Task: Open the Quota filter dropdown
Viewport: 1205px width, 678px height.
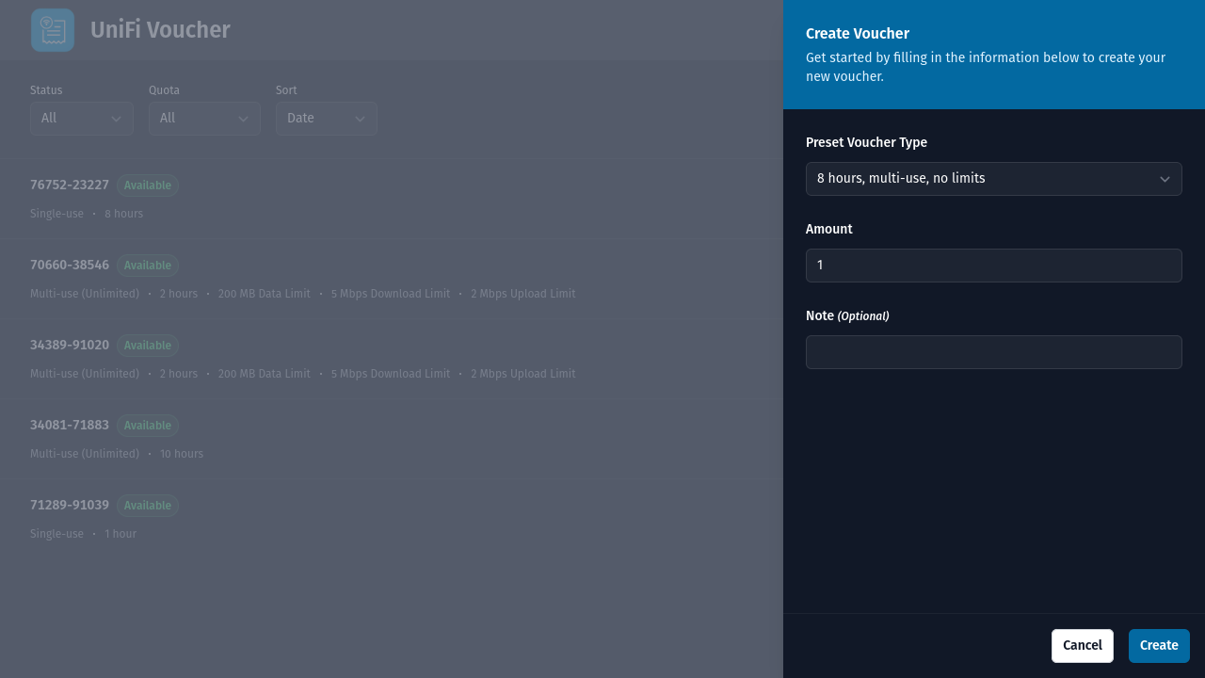Action: (x=204, y=118)
